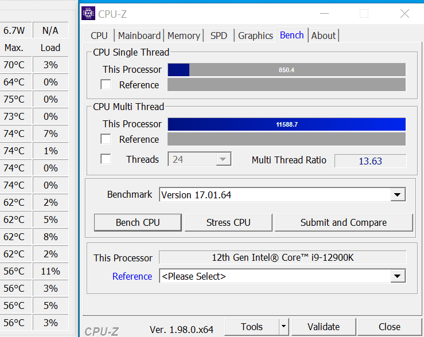Image resolution: width=424 pixels, height=337 pixels.
Task: Click the Bench CPU button
Action: point(138,222)
